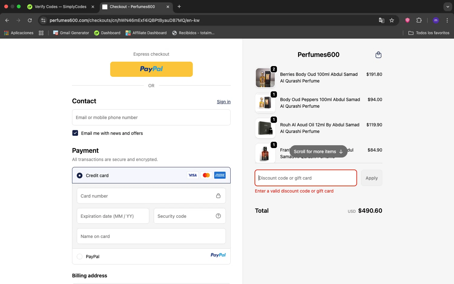The width and height of the screenshot is (454, 284).
Task: Click the security code help question icon
Action: [x=218, y=216]
